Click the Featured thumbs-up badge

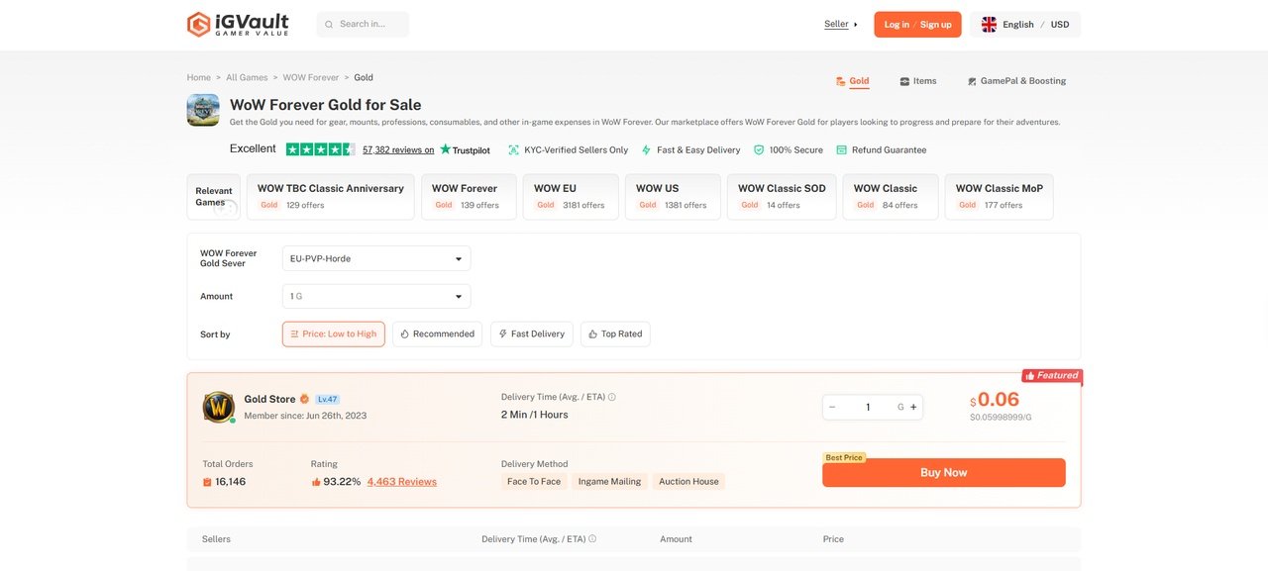(x=1052, y=376)
